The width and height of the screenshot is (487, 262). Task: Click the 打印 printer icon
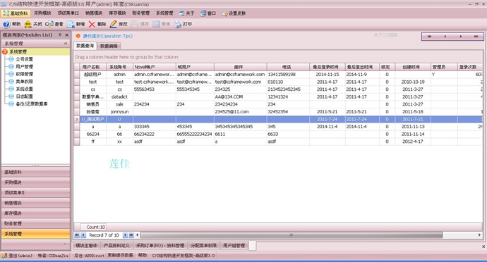tap(177, 24)
